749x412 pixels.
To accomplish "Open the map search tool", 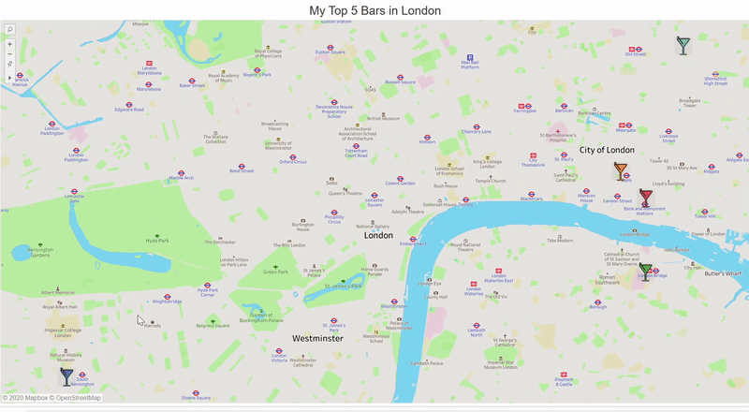I will pos(9,29).
